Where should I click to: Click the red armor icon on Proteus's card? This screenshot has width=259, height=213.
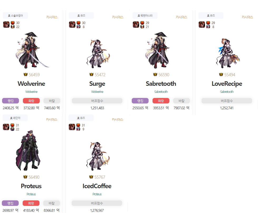pos(12,125)
